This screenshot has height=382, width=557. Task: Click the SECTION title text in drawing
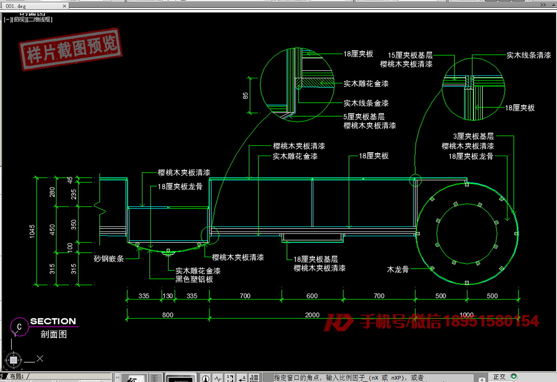click(x=53, y=321)
